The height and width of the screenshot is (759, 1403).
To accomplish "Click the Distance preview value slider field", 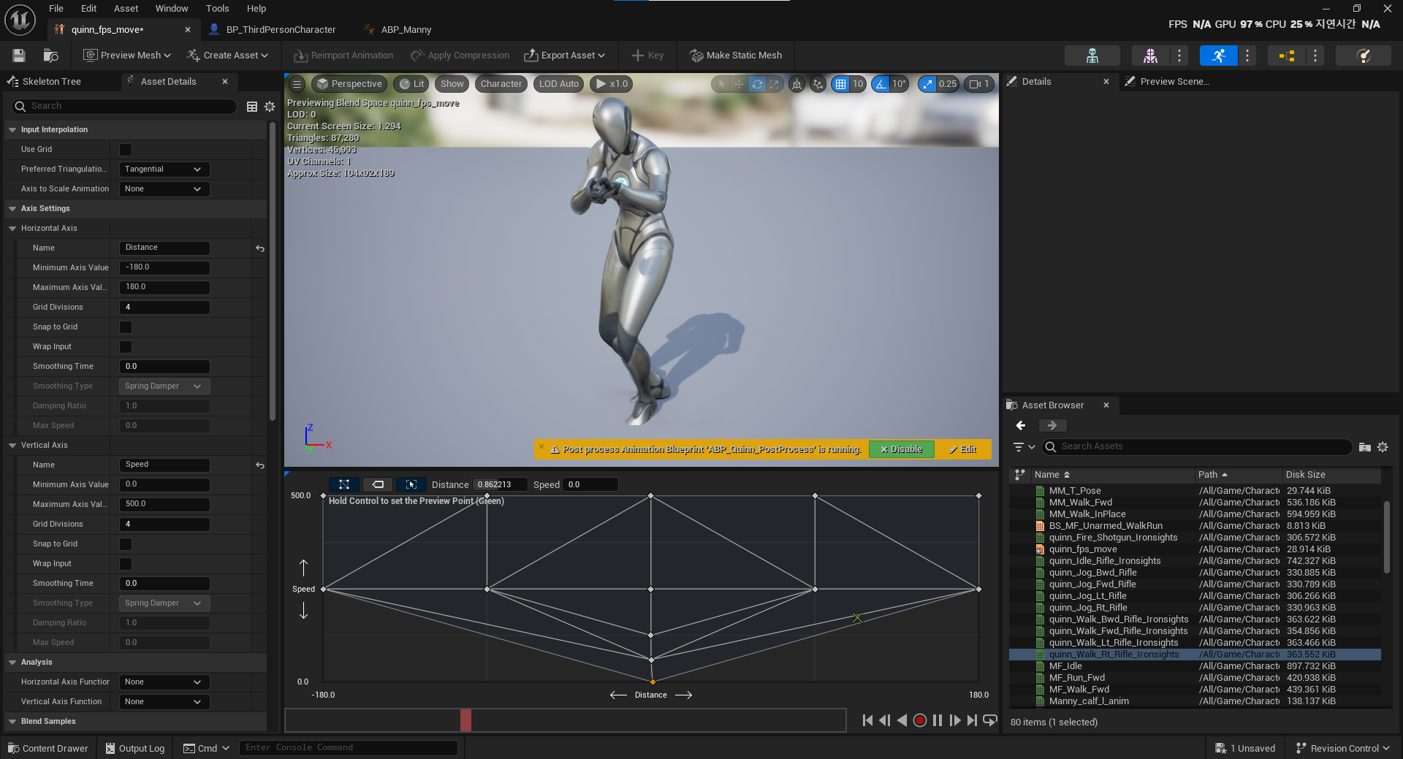I will pyautogui.click(x=500, y=484).
